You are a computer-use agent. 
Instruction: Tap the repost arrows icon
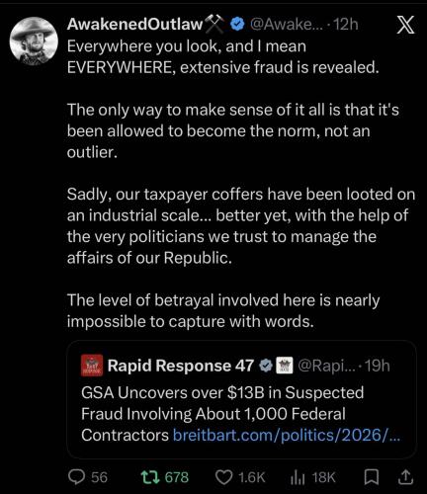coord(150,477)
